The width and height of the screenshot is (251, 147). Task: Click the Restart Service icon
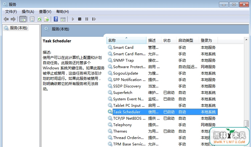pyautogui.click(x=94, y=19)
